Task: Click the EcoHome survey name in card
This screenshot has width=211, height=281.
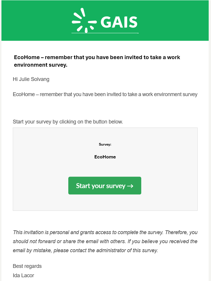Action: [x=105, y=157]
